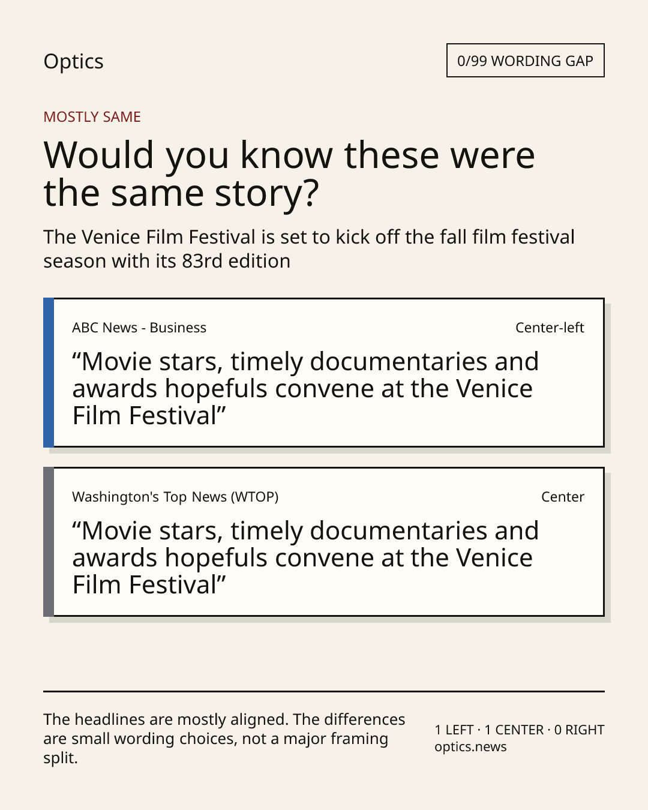The image size is (648, 810).
Task: Click the gray stripe on WTOP card
Action: (49, 542)
